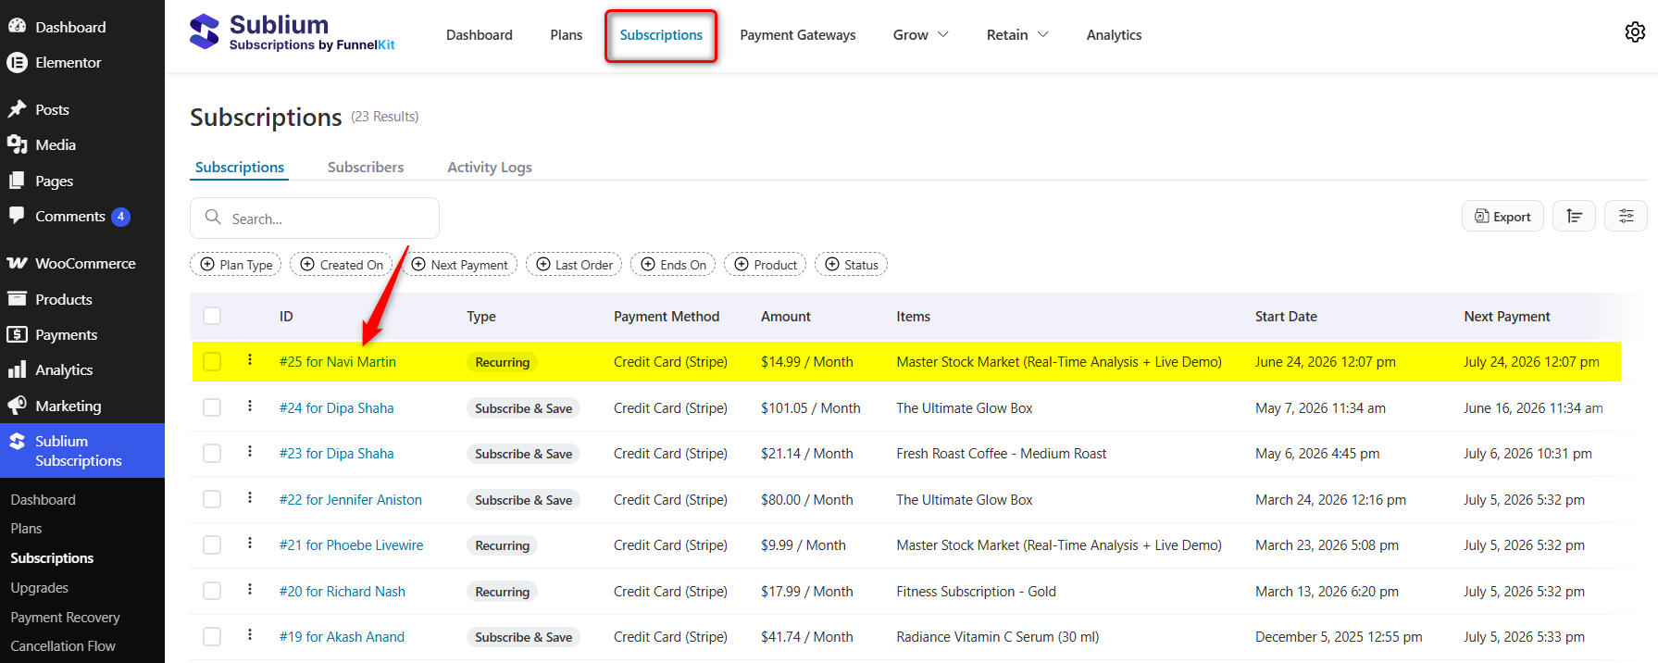Click the Start Date column header
The height and width of the screenshot is (663, 1658).
click(1286, 316)
